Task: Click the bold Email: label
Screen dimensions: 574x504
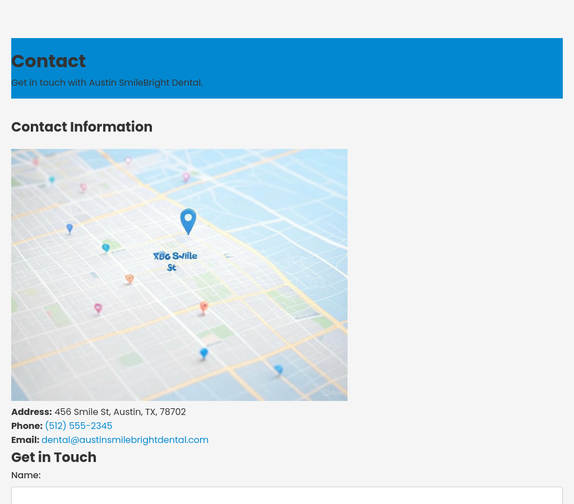Action: click(25, 440)
